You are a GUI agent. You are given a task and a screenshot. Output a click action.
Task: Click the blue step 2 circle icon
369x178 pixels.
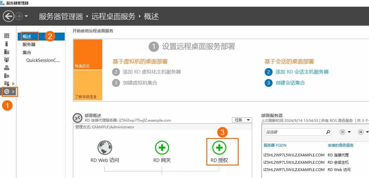pos(268,72)
